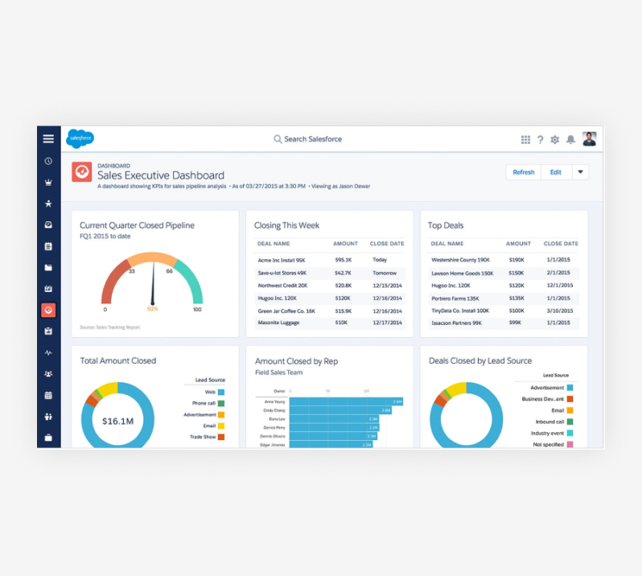Click the Inbound call legend swatch
642x576 pixels.
570,422
